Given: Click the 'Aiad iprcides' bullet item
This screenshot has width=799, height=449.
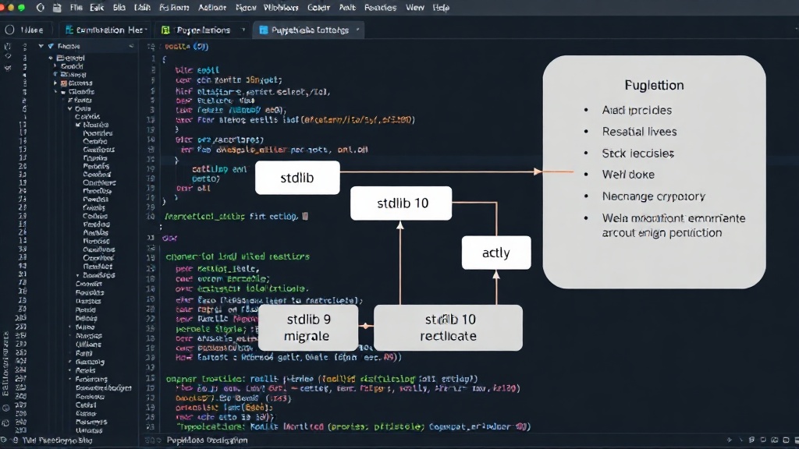Looking at the screenshot, I should [x=637, y=110].
